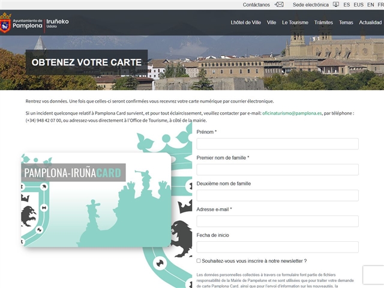This screenshot has width=384, height=288.
Task: Focus the Prénom input field
Action: [x=277, y=144]
